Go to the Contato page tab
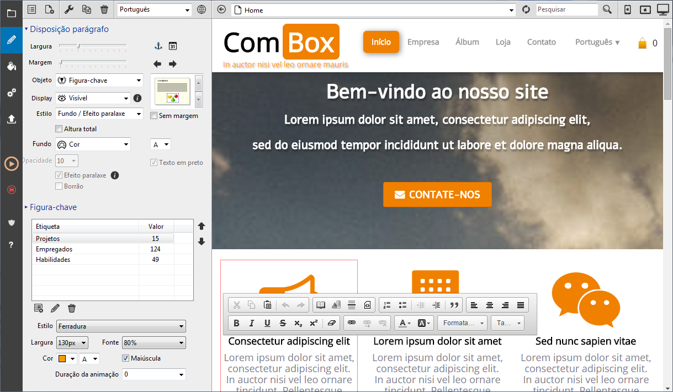Image resolution: width=673 pixels, height=392 pixels. [x=541, y=42]
